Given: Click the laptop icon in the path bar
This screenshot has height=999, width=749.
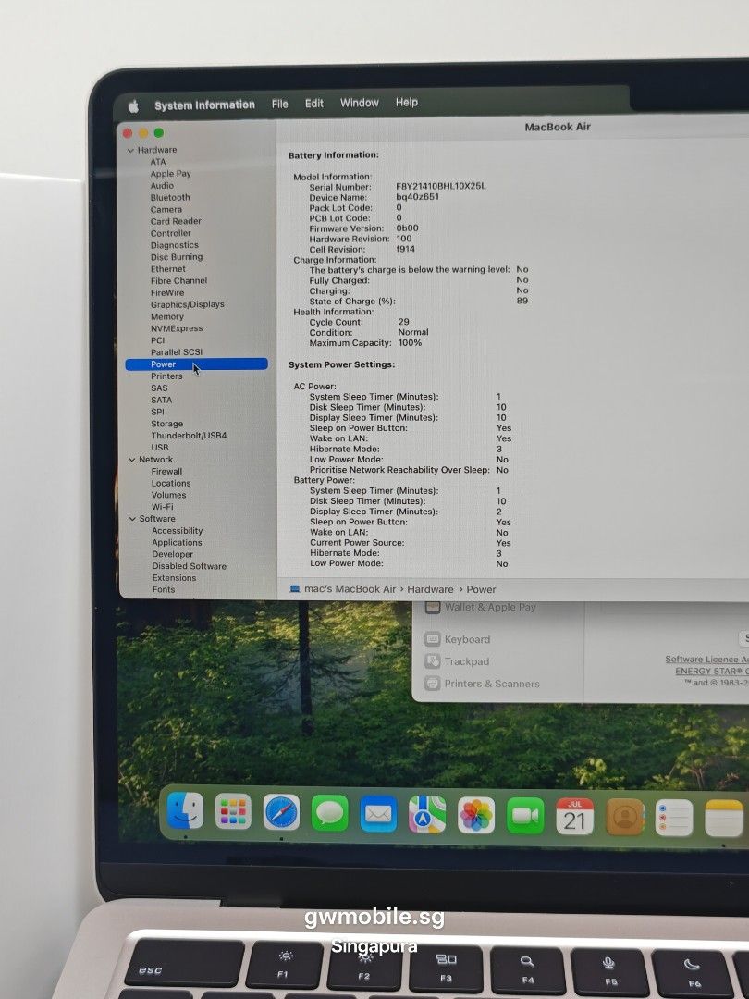Looking at the screenshot, I should pyautogui.click(x=294, y=589).
